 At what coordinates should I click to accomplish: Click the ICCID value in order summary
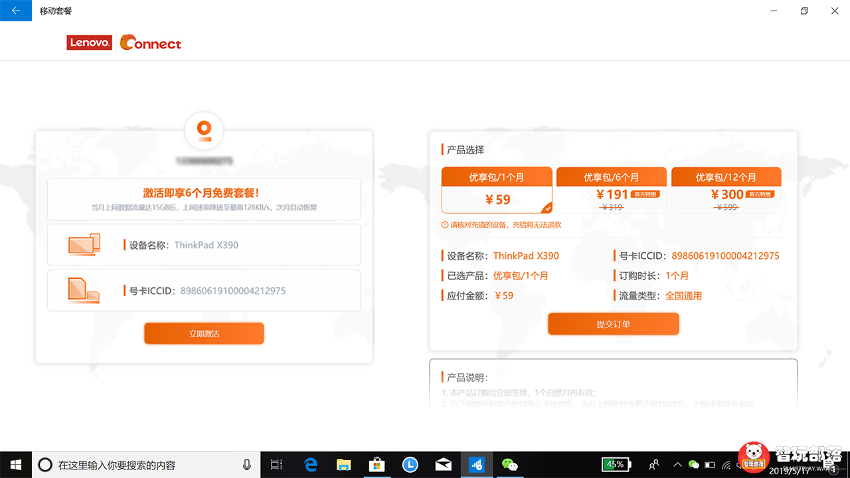pyautogui.click(x=726, y=256)
